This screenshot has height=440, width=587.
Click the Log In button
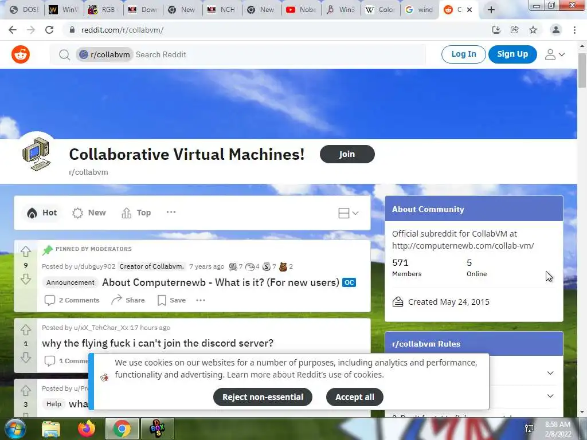[463, 54]
